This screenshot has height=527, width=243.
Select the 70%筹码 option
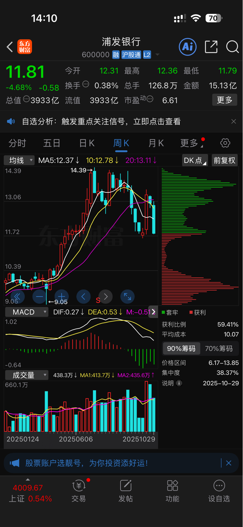[x=219, y=348]
